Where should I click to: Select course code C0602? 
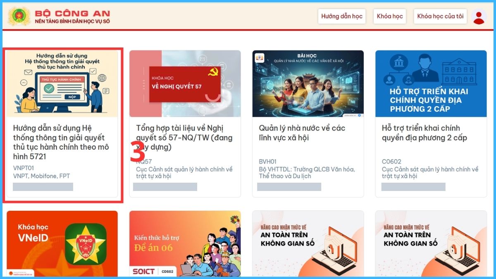(391, 162)
